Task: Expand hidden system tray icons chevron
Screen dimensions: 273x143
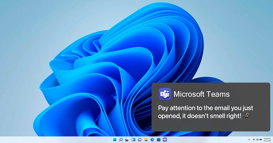Action: coord(249,140)
